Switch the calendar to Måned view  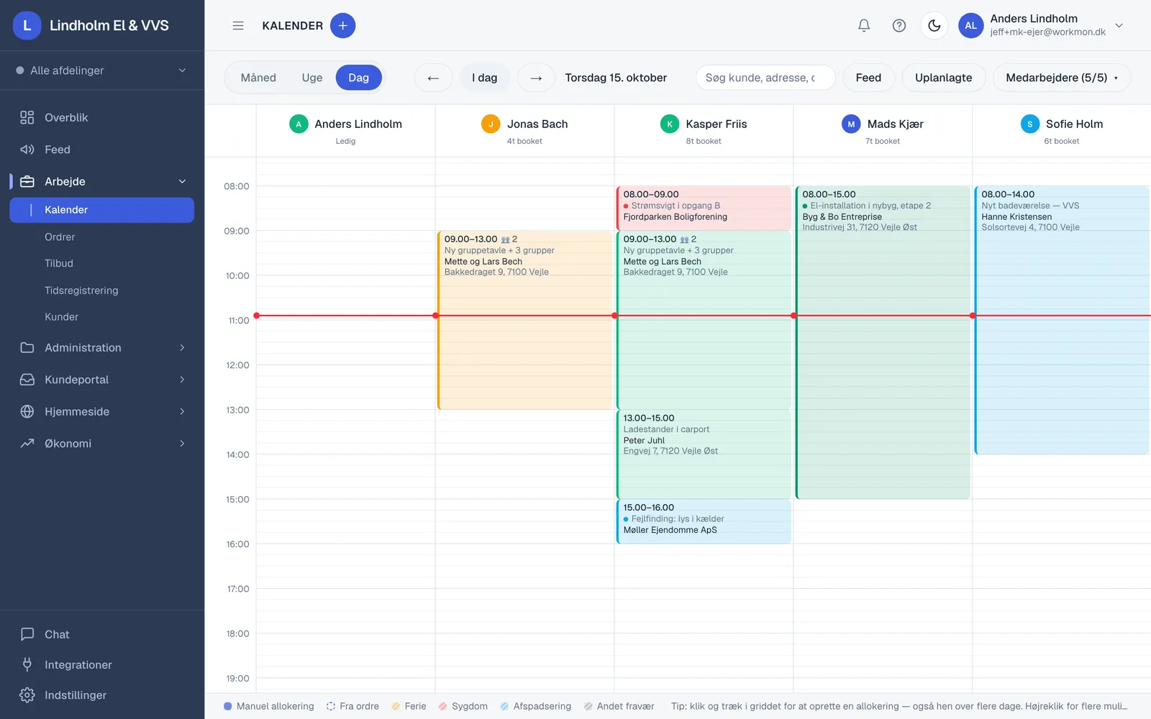258,78
